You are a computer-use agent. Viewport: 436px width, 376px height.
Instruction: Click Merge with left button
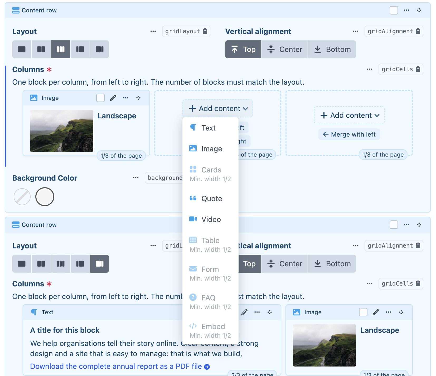coord(349,134)
